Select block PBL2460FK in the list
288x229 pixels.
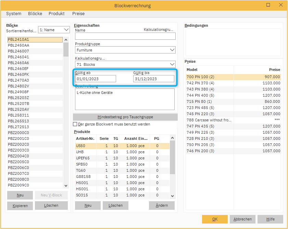click(18, 74)
